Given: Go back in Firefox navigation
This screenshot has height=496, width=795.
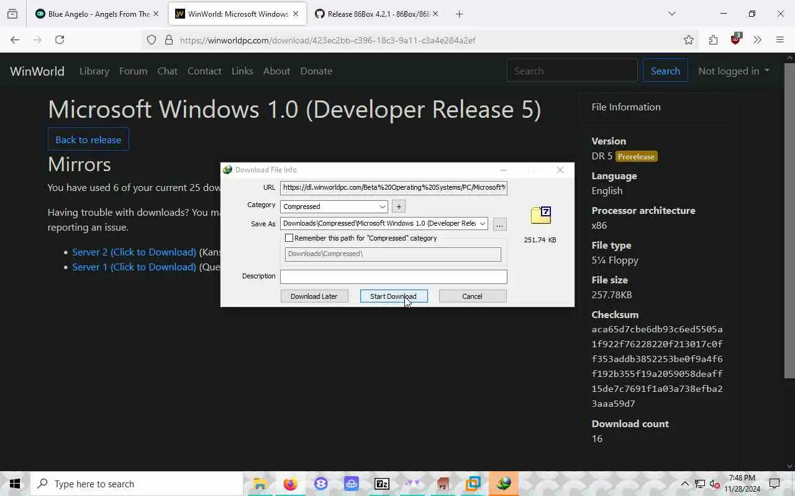Looking at the screenshot, I should tap(15, 40).
